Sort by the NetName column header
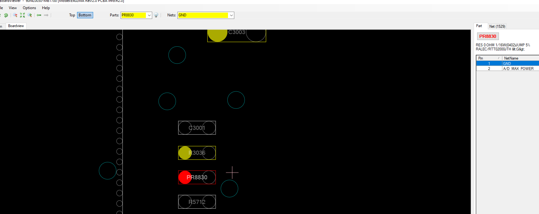The height and width of the screenshot is (214, 539). [520, 58]
